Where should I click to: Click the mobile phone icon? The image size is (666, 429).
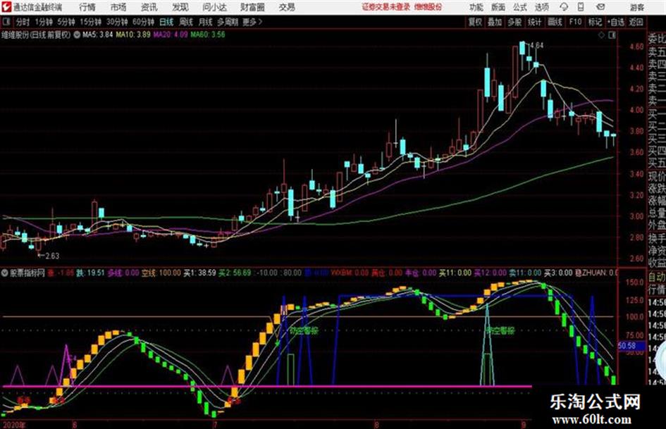pos(581,7)
